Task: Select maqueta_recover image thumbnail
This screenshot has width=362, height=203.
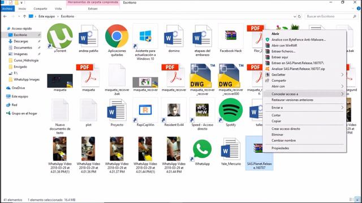Action: tap(145, 82)
